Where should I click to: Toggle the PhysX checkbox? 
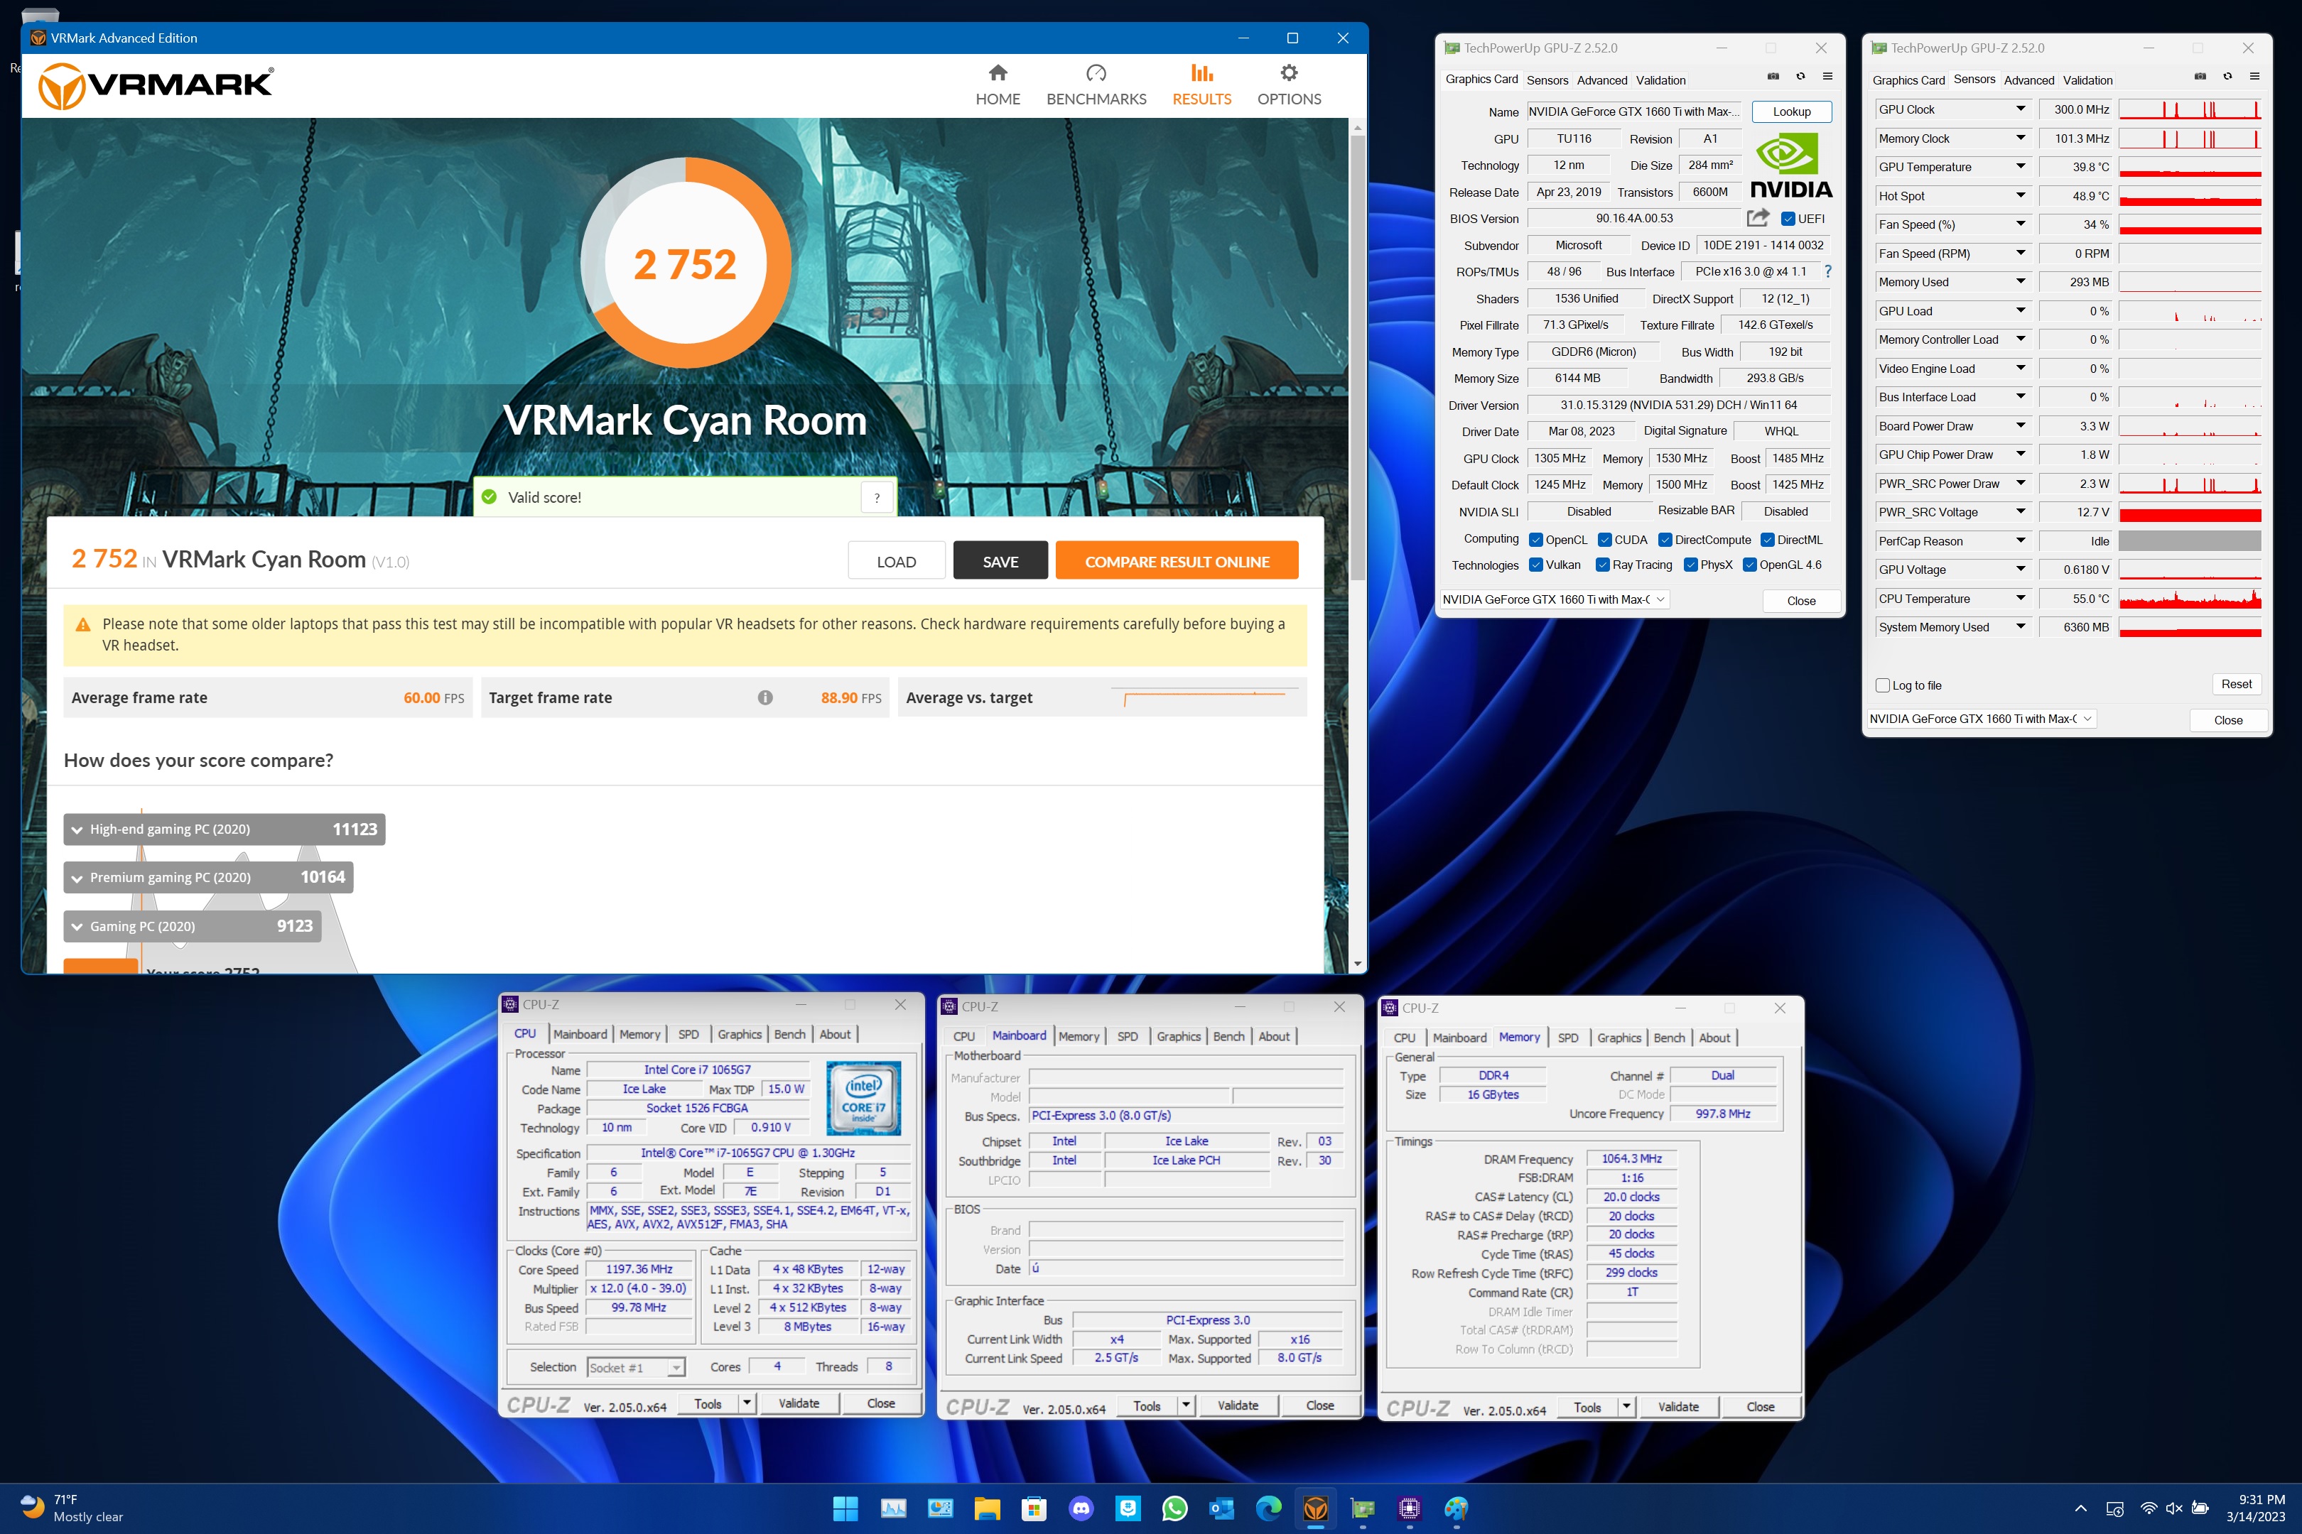[x=1690, y=565]
